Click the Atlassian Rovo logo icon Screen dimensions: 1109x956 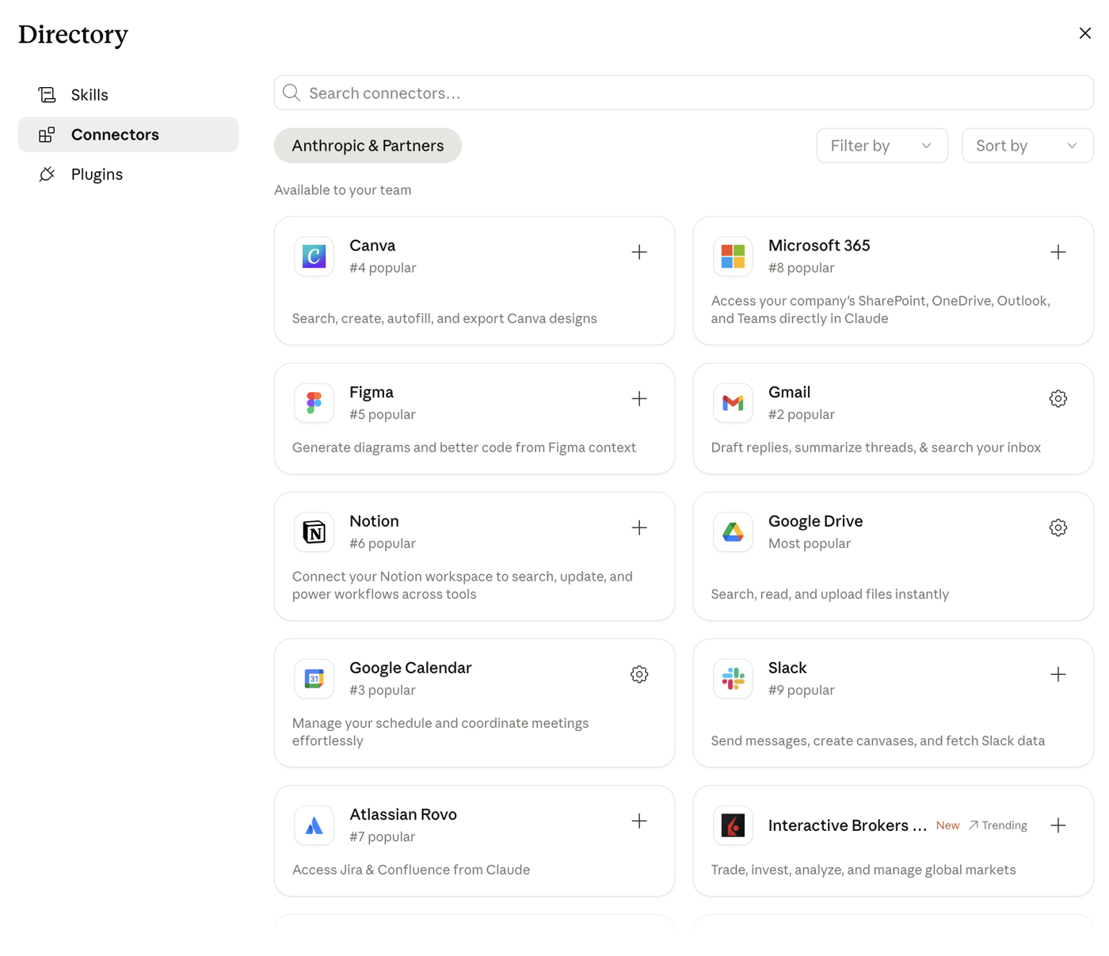pos(314,825)
